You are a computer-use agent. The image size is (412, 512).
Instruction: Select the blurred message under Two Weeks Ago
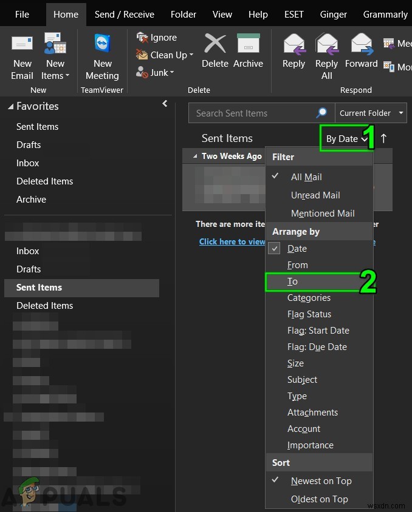224,187
